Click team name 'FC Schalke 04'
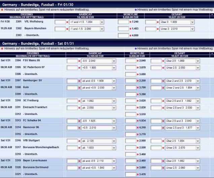 pyautogui.click(x=32, y=120)
